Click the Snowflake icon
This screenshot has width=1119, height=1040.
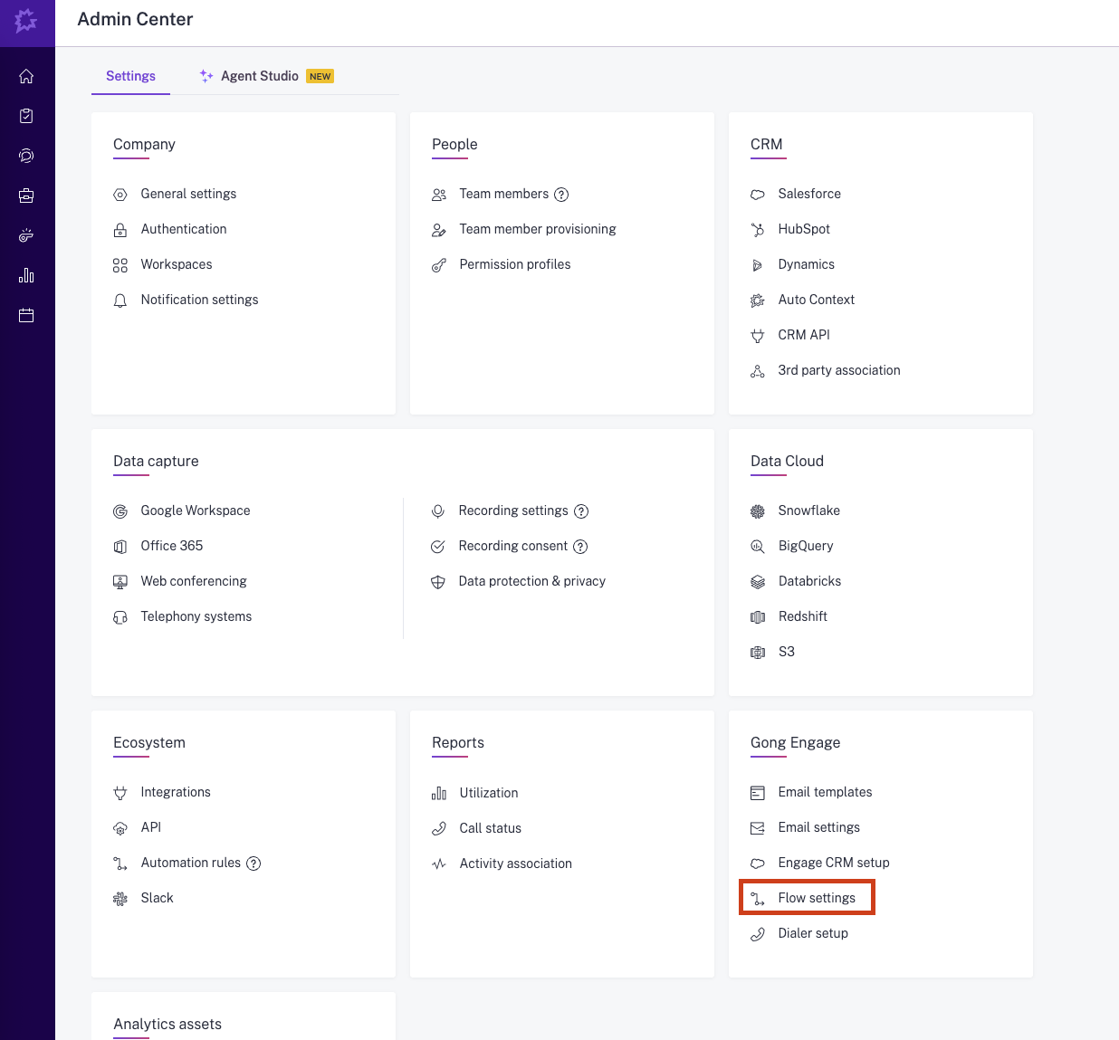758,511
